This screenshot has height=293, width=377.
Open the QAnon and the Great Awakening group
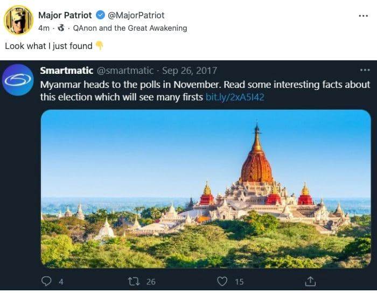(130, 28)
